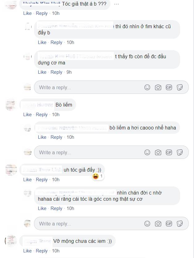The image size is (194, 258).
Task: Click avatar beside 'Bò liếm' comment
Action: [11, 105]
